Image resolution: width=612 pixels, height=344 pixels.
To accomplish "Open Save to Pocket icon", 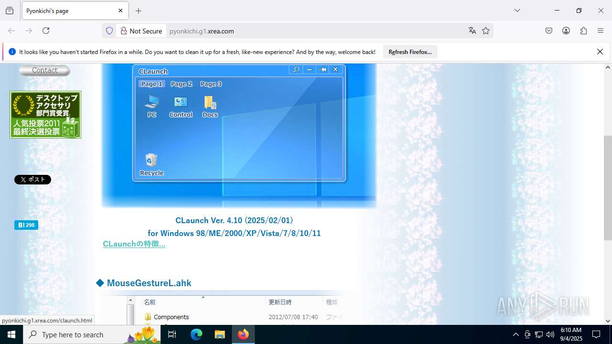I will coord(549,31).
